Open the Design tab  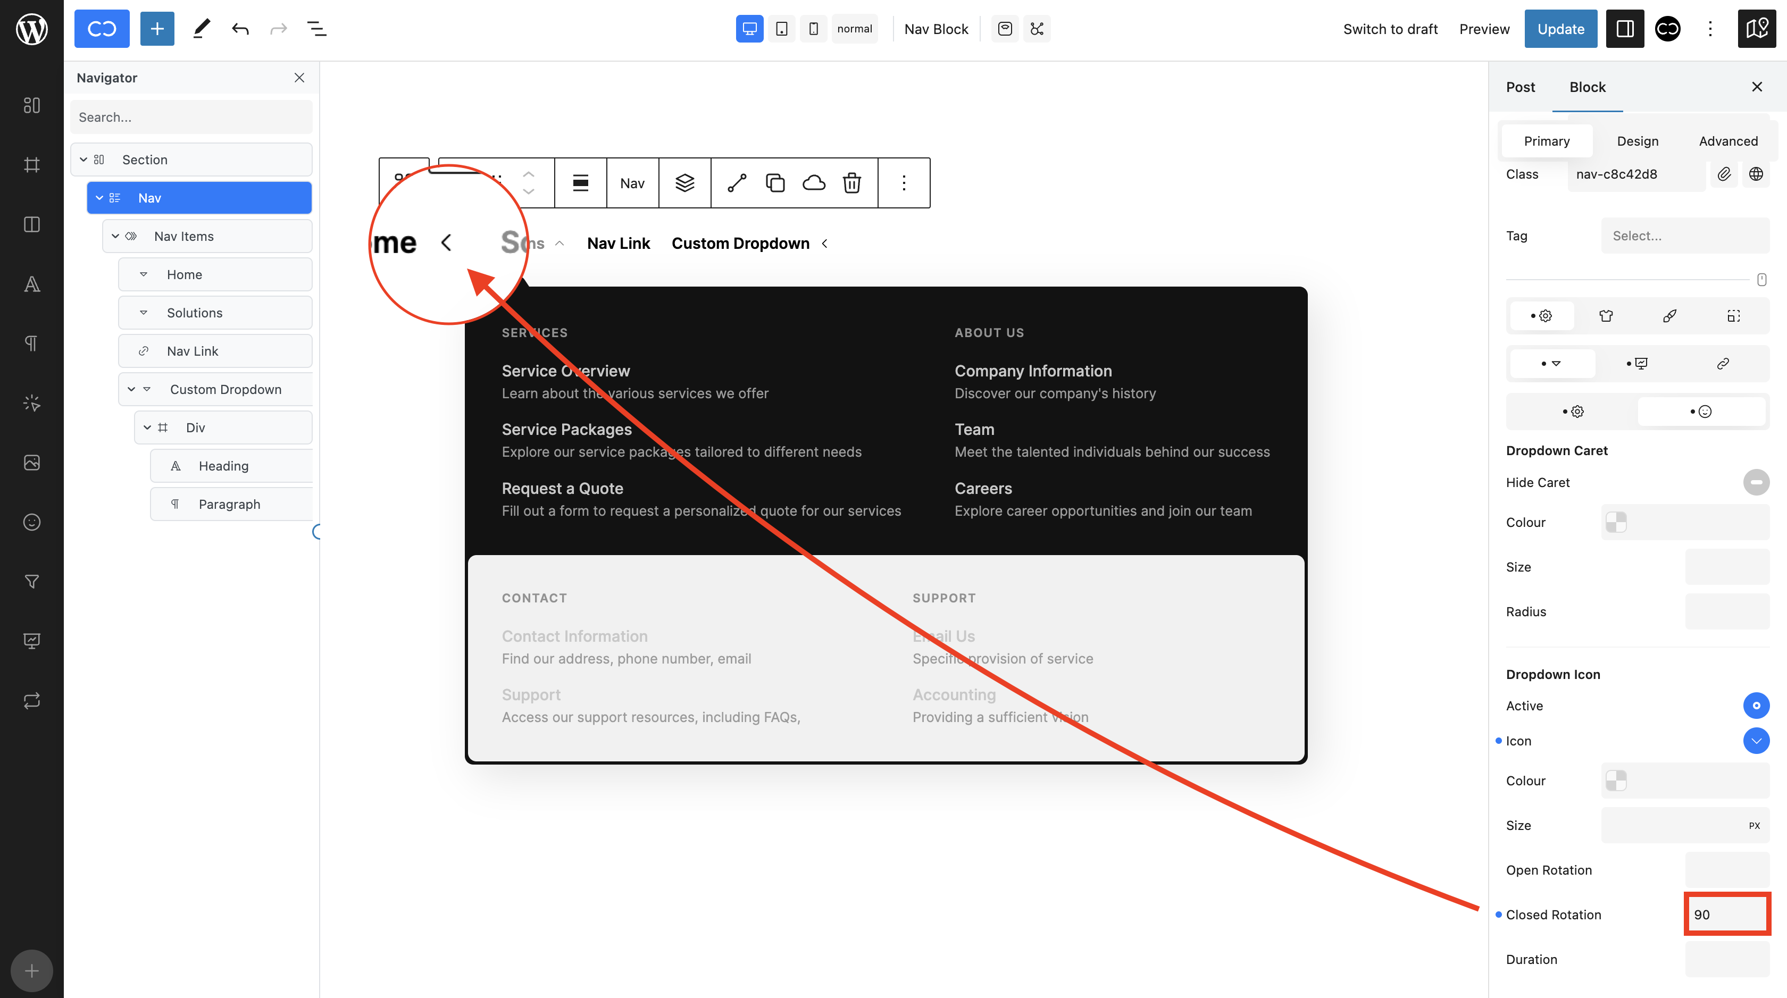tap(1637, 141)
